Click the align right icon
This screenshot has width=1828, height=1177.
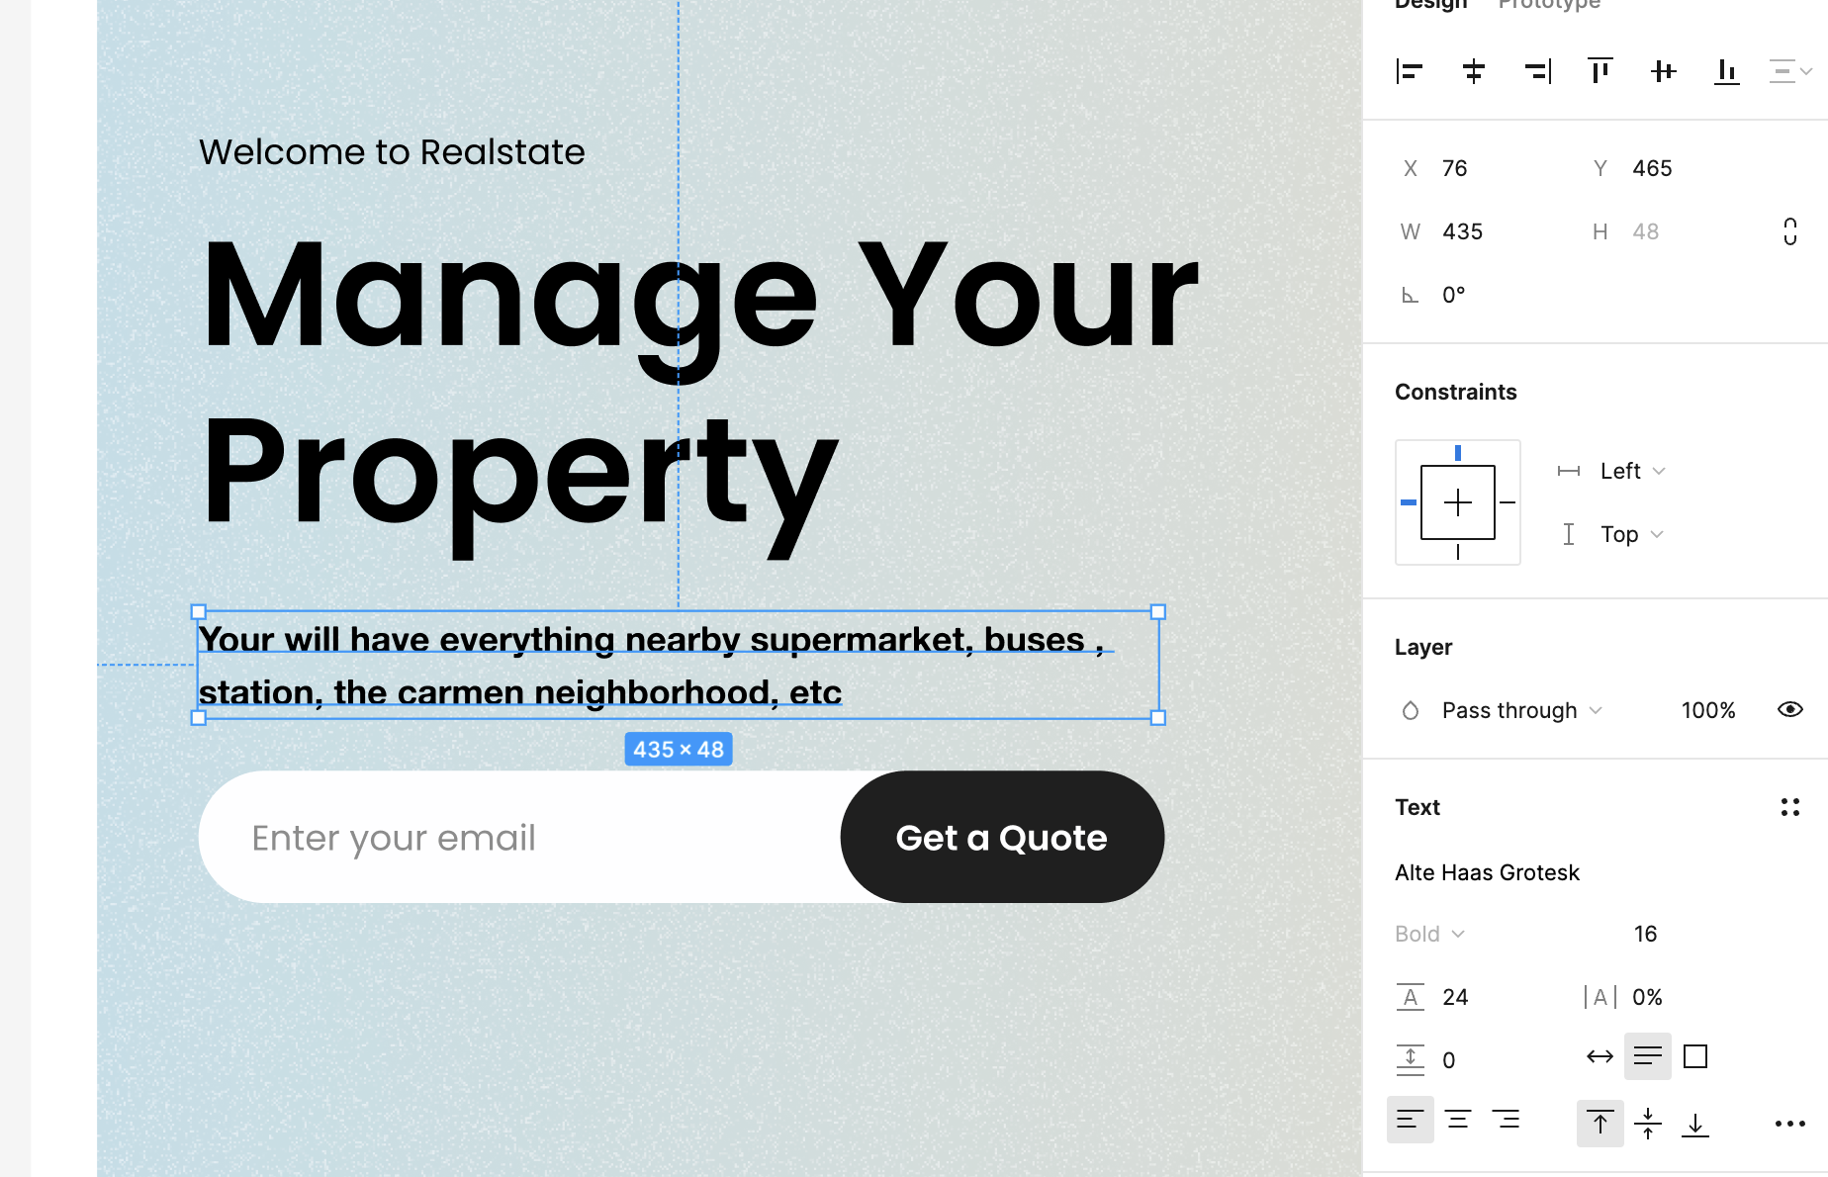[x=1537, y=71]
